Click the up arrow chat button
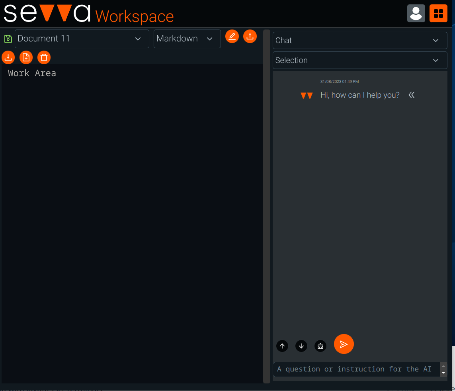Image resolution: width=455 pixels, height=391 pixels. [x=282, y=346]
